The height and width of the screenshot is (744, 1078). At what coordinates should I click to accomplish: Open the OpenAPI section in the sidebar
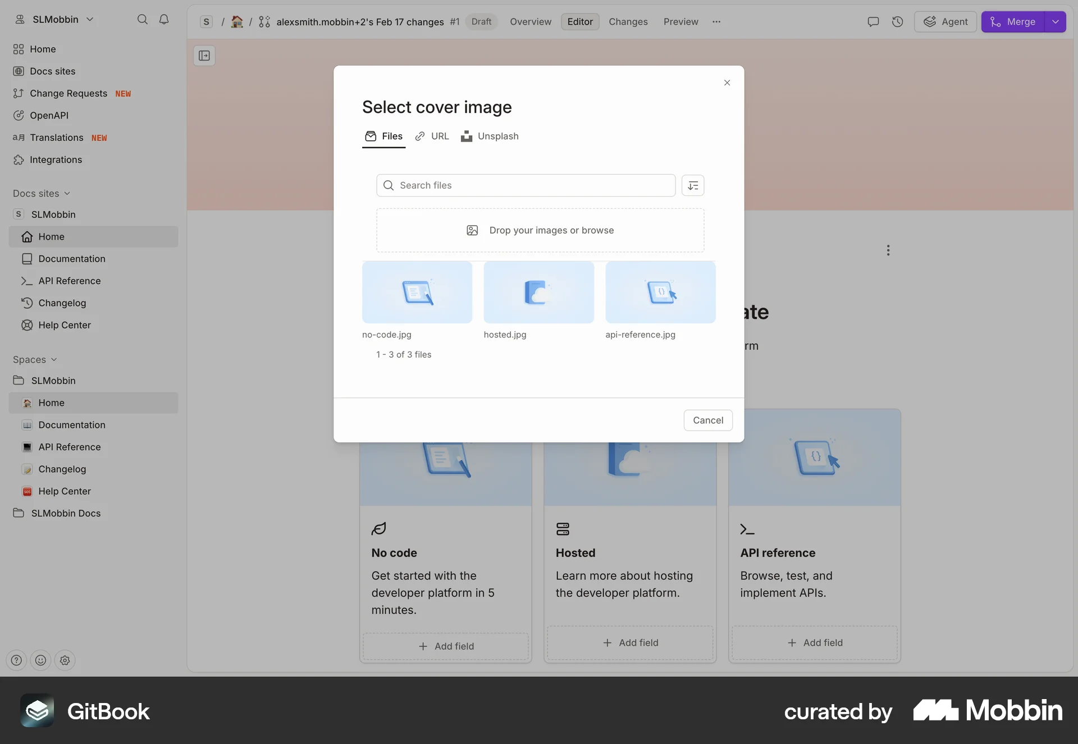[48, 115]
